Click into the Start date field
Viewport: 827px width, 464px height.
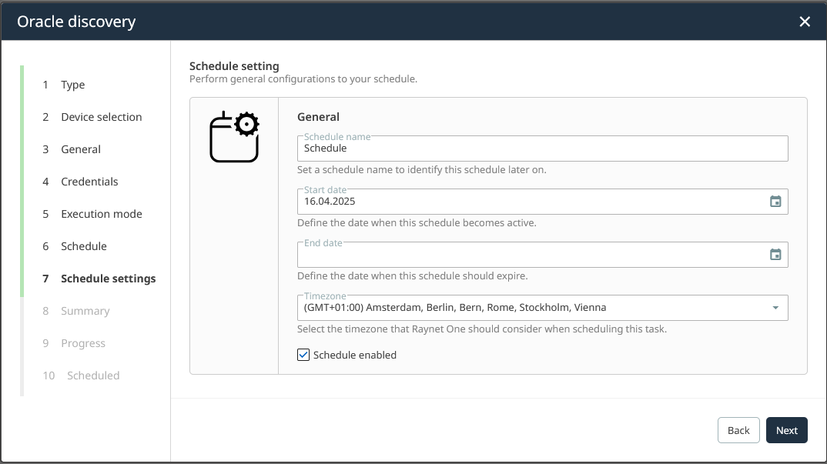pos(531,202)
